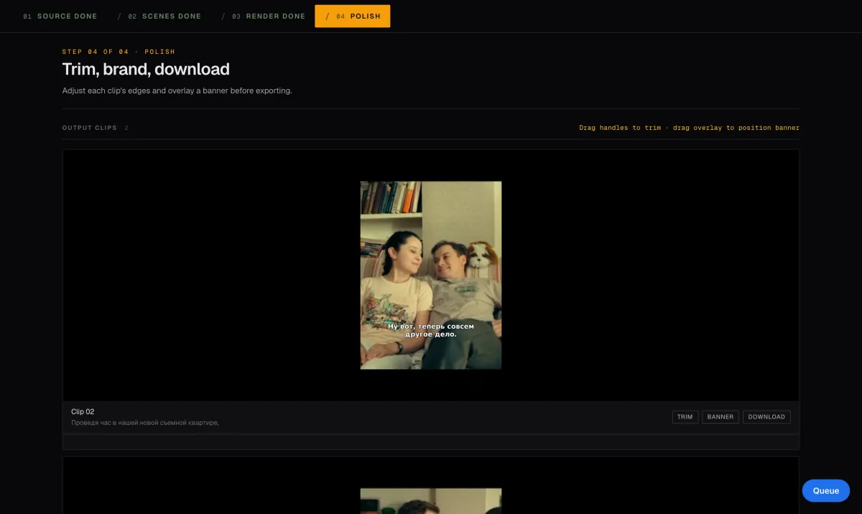Switch to the 03 Render Done step
The image size is (862, 514).
point(269,16)
